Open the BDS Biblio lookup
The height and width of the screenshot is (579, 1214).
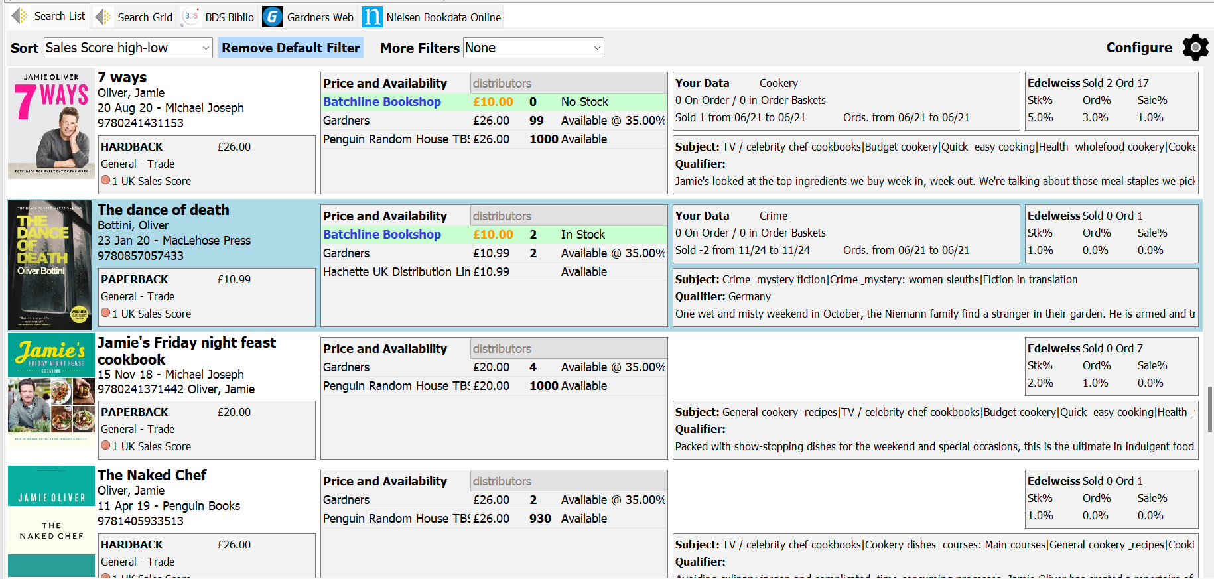coord(218,17)
